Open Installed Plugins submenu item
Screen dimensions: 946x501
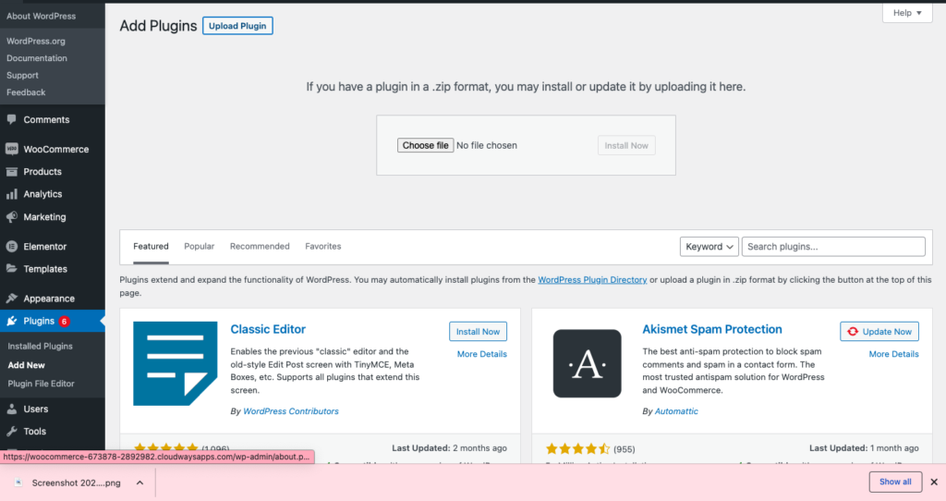tap(40, 346)
